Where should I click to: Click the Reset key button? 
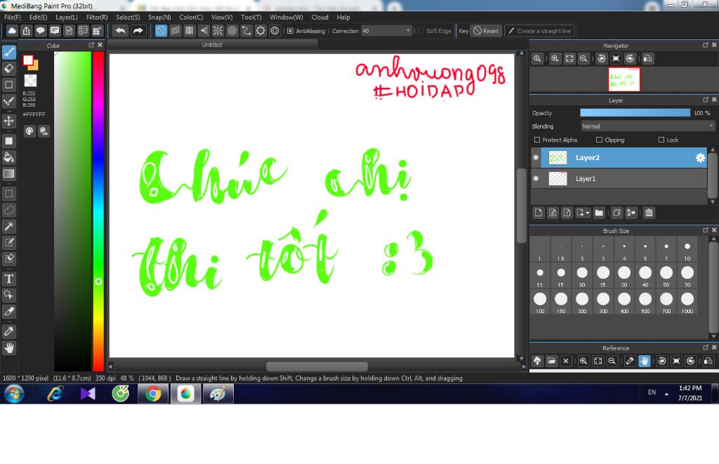(486, 31)
